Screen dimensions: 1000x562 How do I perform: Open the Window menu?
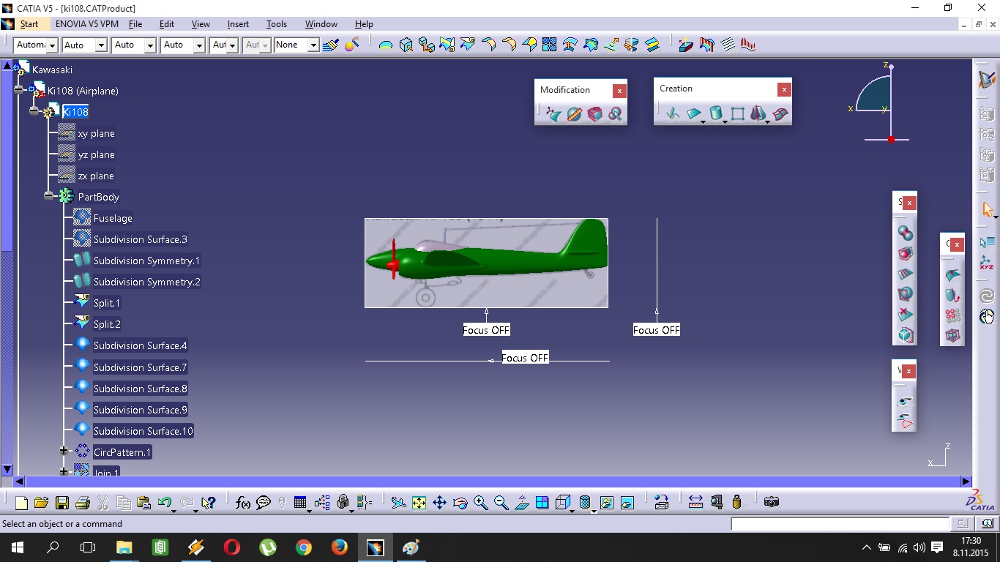321,24
